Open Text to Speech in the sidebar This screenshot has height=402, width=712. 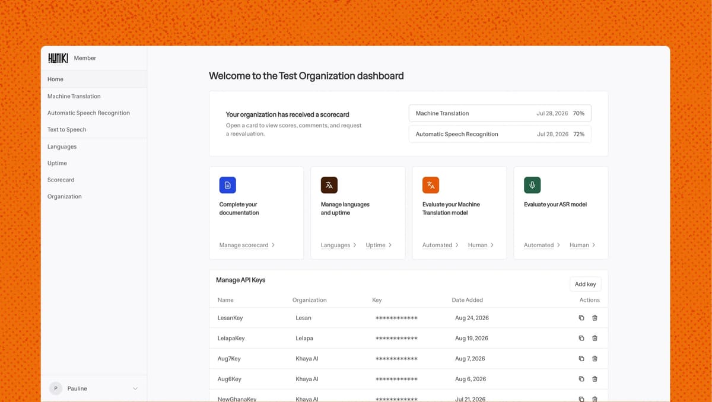[x=94, y=129]
